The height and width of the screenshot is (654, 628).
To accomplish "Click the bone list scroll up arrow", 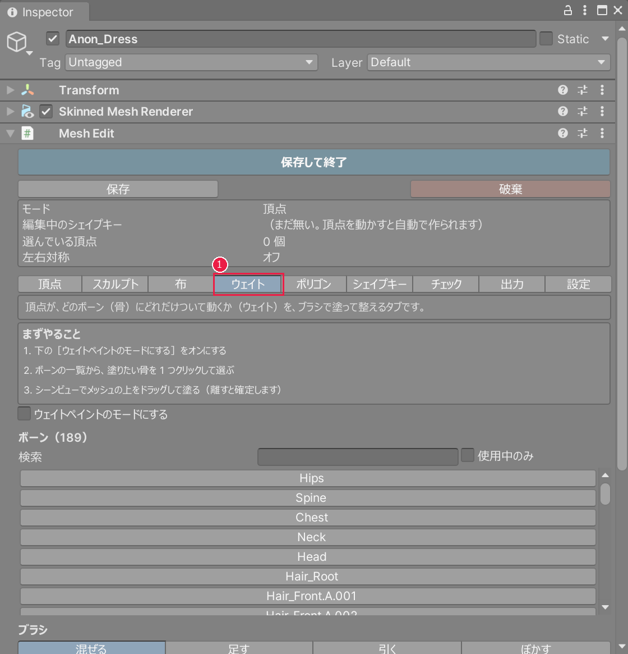I will click(x=605, y=475).
